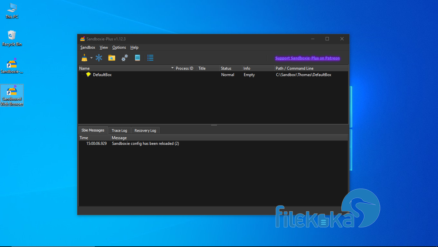The height and width of the screenshot is (247, 438).
Task: Click the Title column header
Action: coord(209,68)
